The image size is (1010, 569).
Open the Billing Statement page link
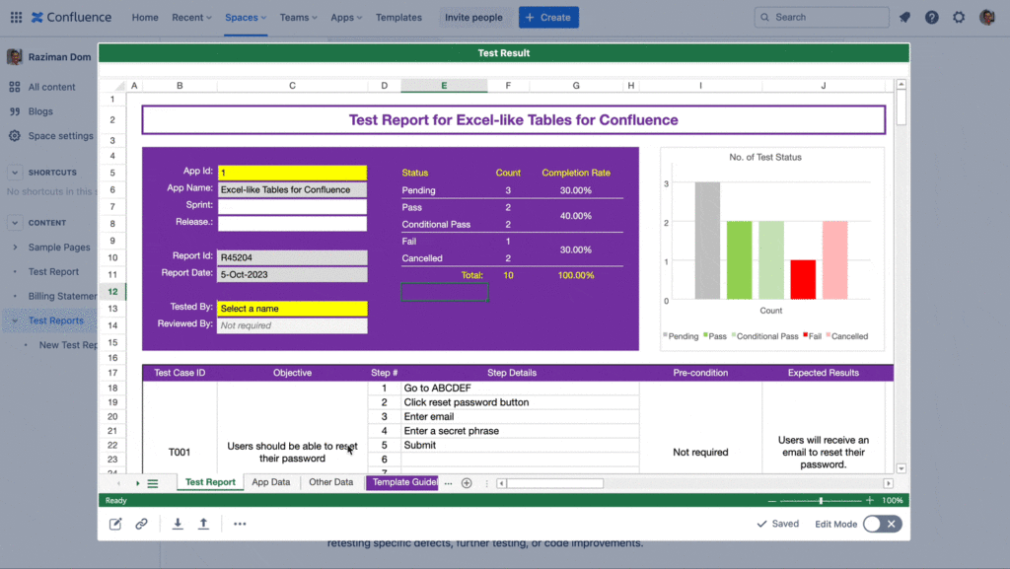point(62,296)
